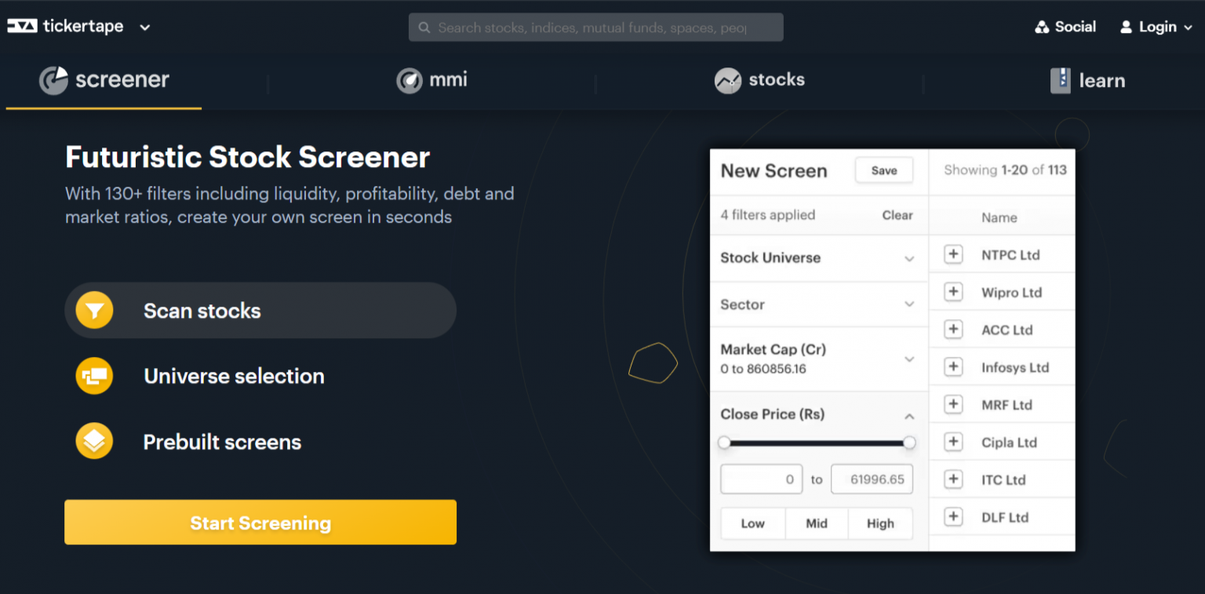Click the maximum price input field

click(872, 479)
